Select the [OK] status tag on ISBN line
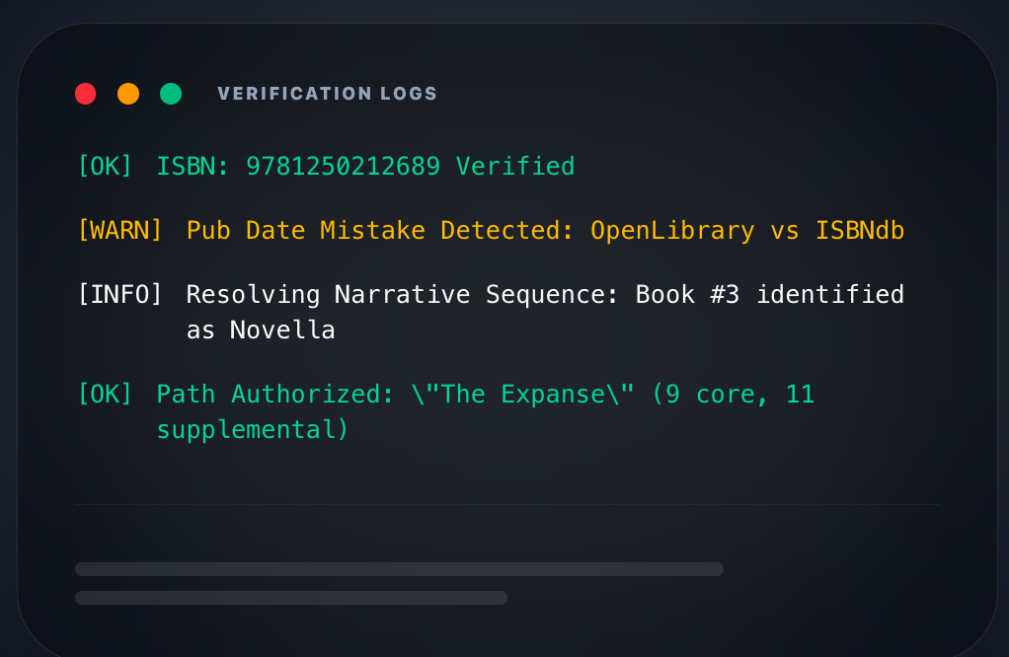The height and width of the screenshot is (657, 1009). coord(105,166)
